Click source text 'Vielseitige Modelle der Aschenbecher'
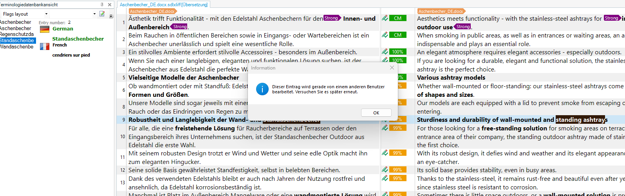The height and width of the screenshot is (196, 625). (x=184, y=77)
